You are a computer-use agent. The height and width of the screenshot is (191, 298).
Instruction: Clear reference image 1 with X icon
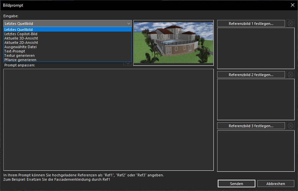[290, 24]
